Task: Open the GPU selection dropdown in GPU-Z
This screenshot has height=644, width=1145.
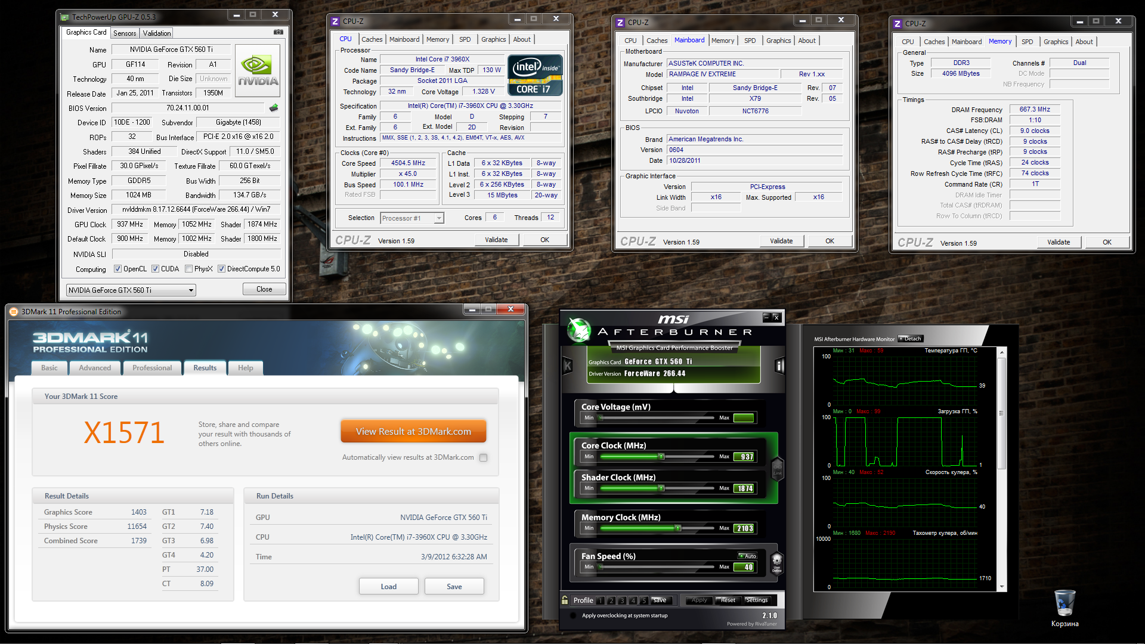Action: point(191,290)
